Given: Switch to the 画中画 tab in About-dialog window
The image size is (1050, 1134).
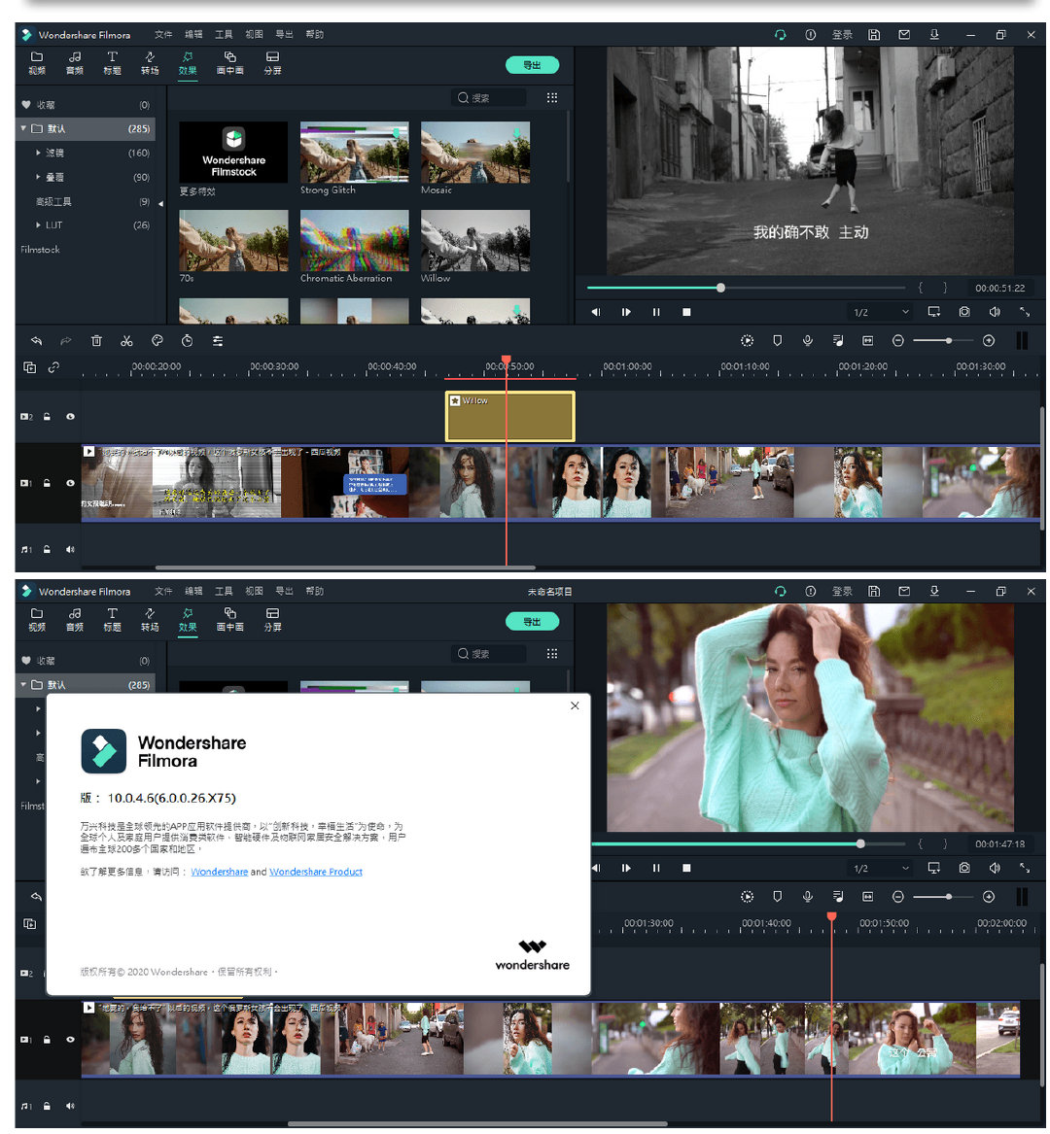Looking at the screenshot, I should tap(230, 619).
